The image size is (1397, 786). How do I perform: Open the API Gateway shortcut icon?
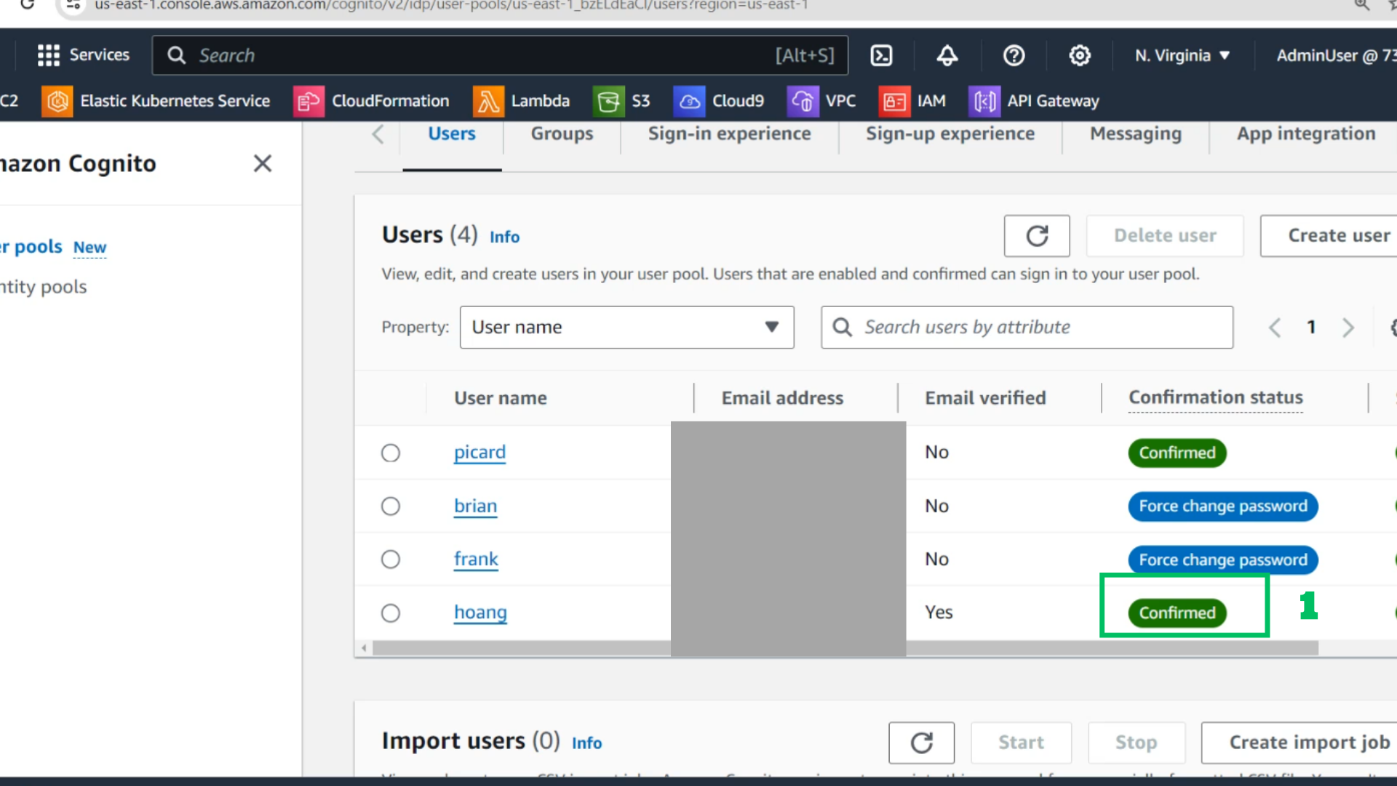(984, 101)
